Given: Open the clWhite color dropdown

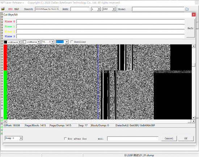Looking at the screenshot, I should pos(39,42).
